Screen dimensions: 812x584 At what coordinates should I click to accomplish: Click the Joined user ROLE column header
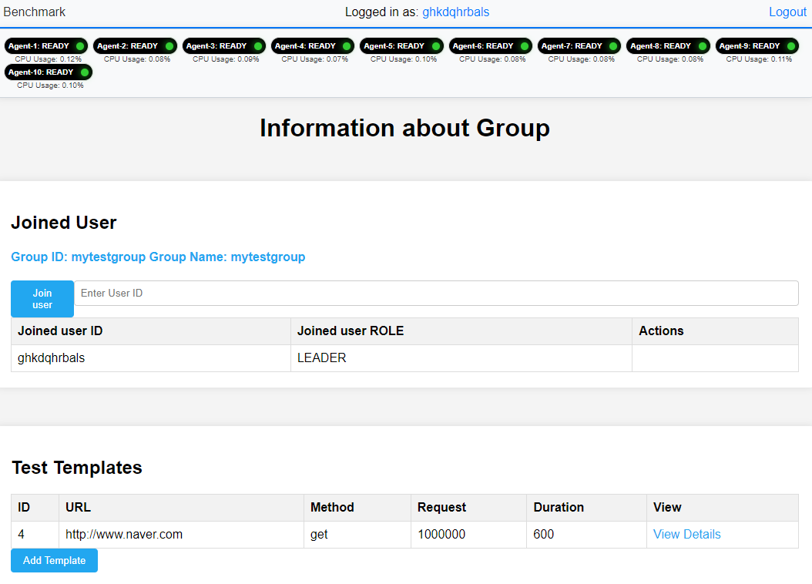(x=461, y=331)
